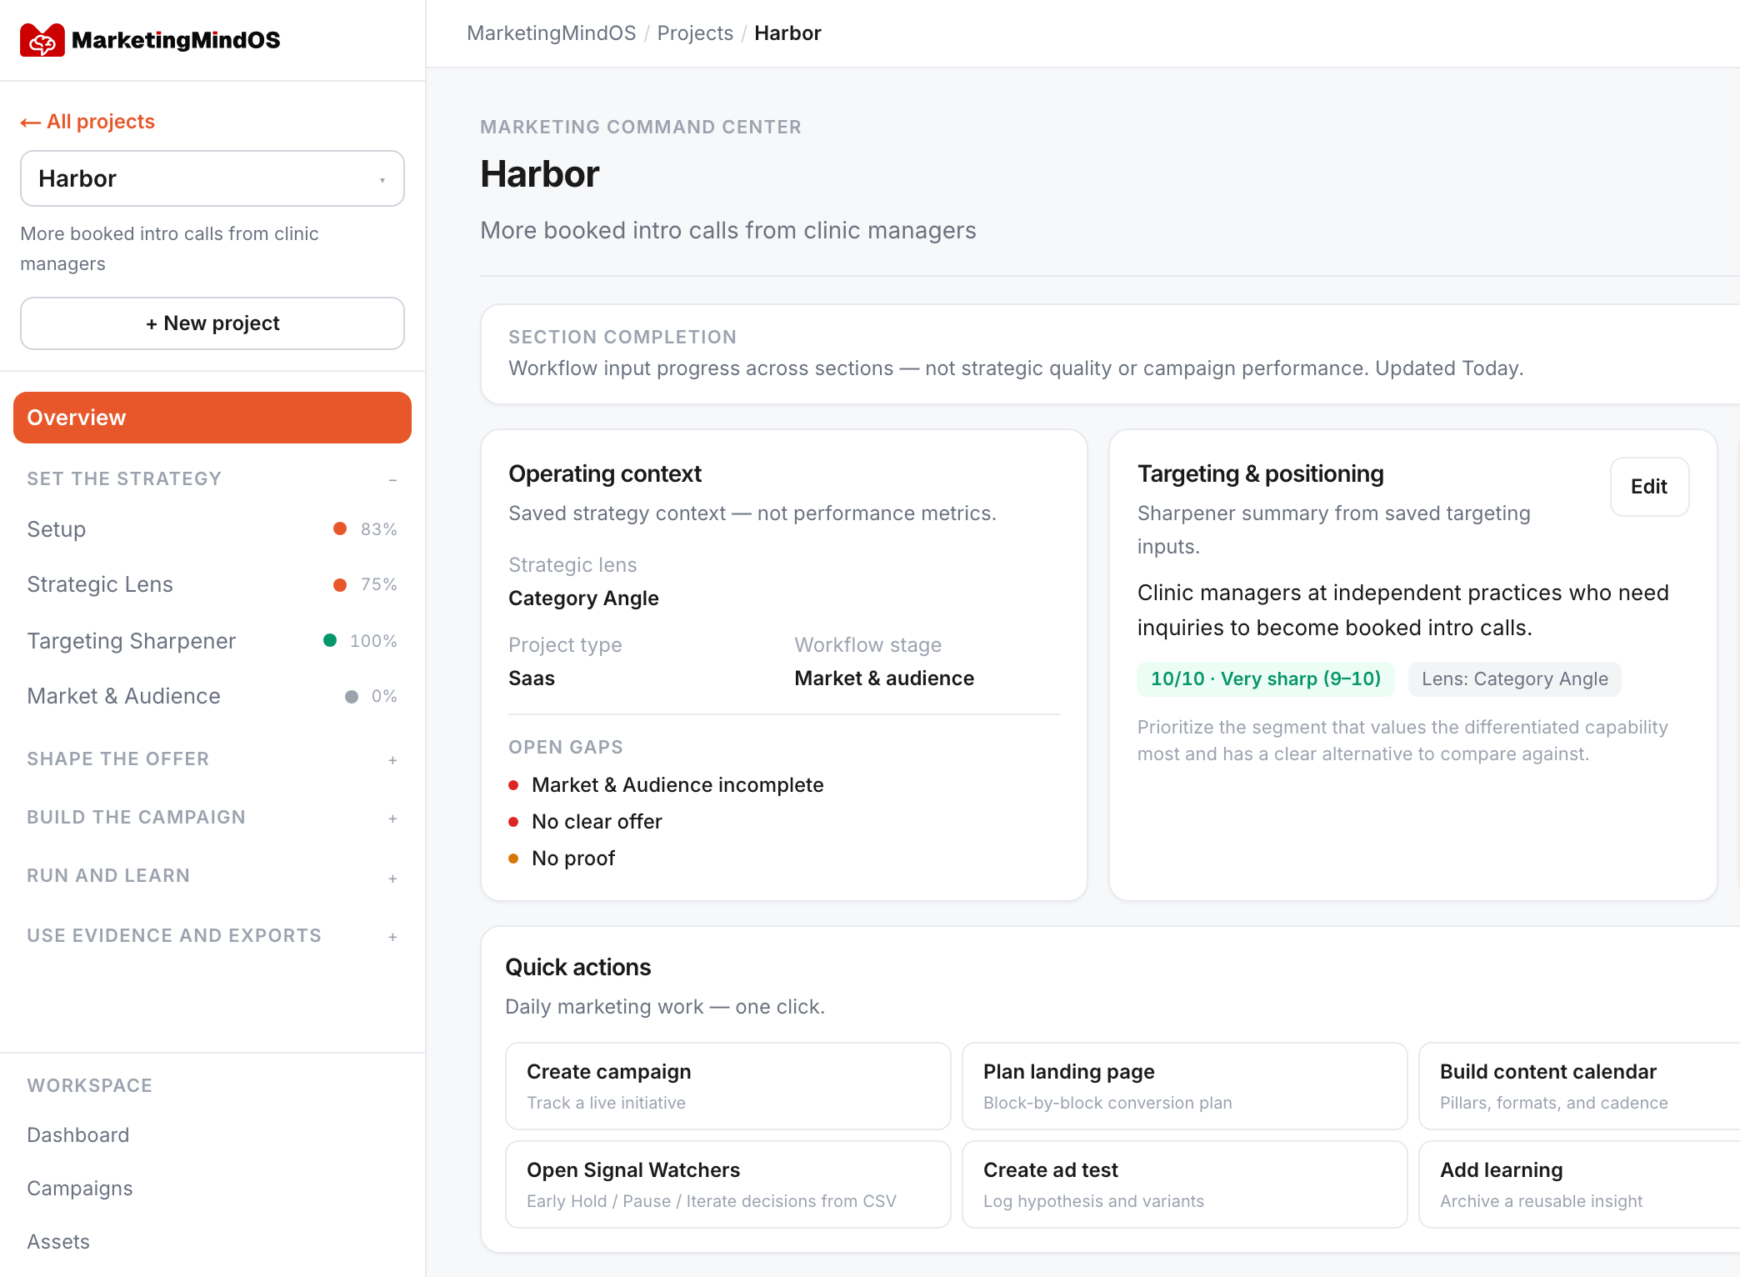
Task: Click the Setup 83% orange status dot
Action: [x=340, y=528]
